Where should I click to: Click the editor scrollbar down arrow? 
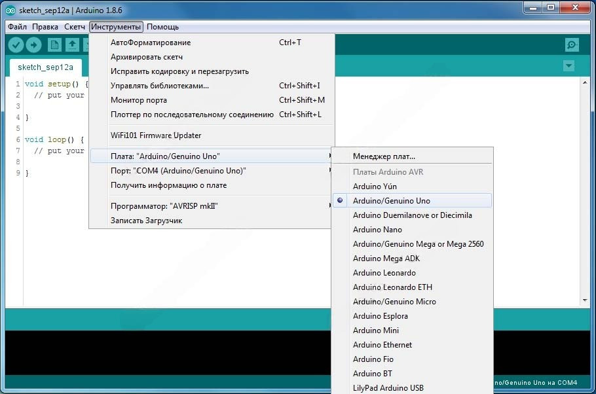tap(585, 300)
